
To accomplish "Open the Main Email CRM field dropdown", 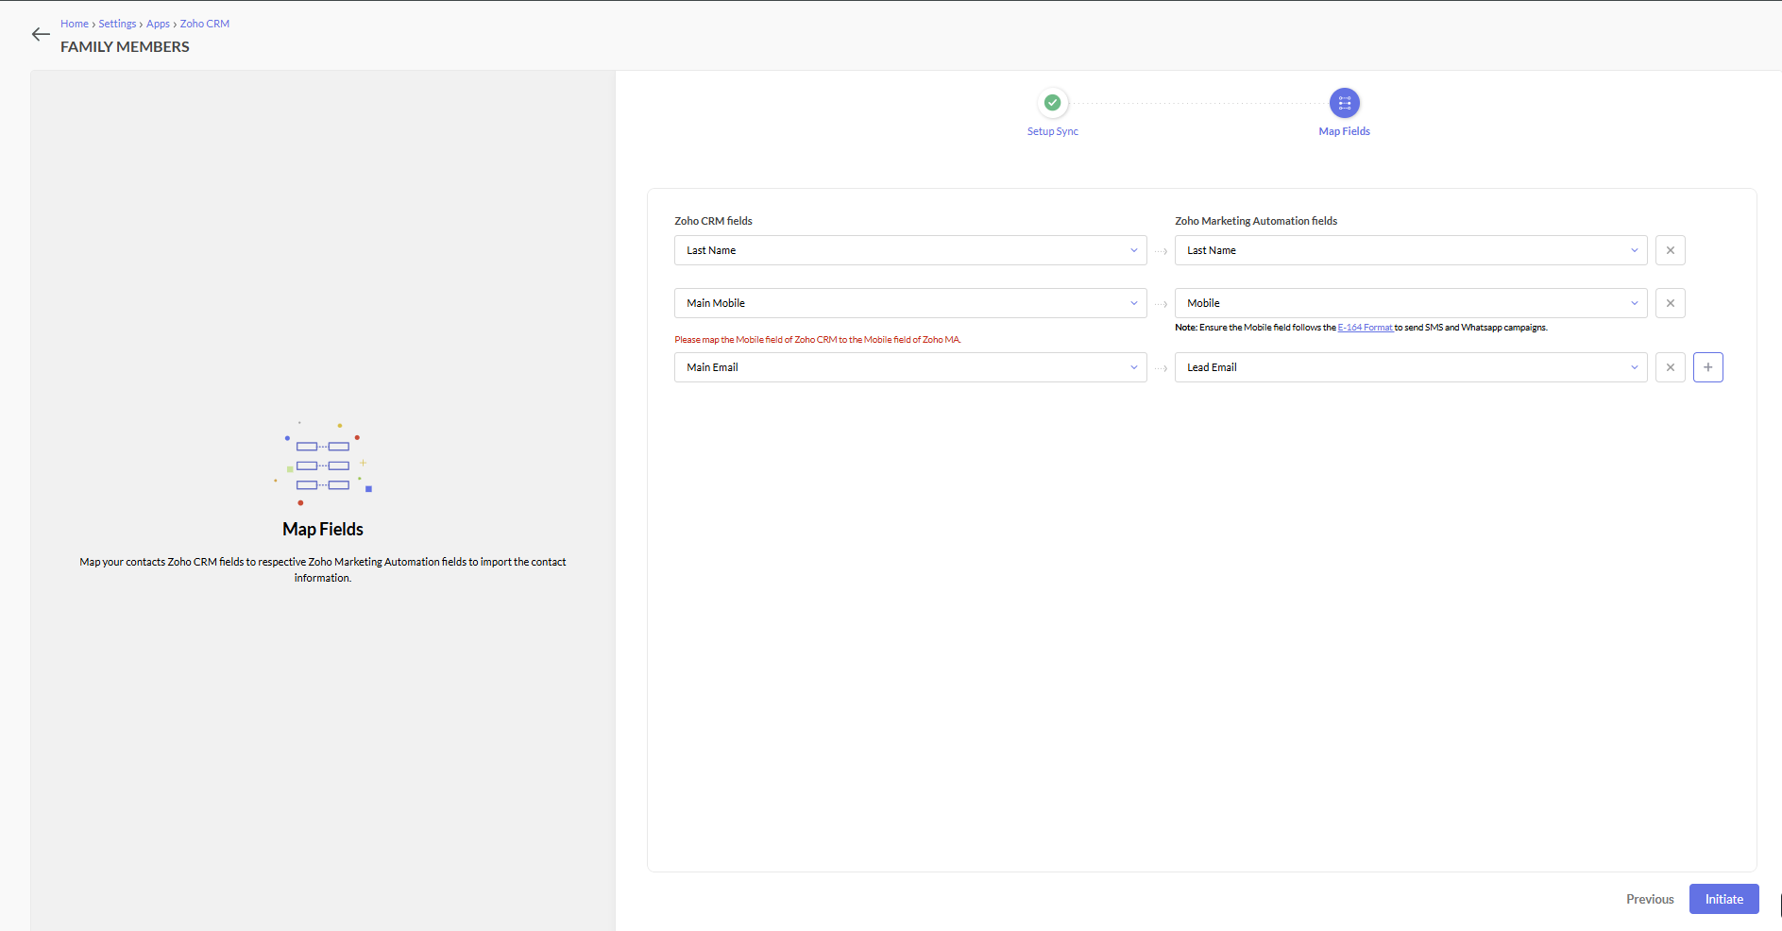I will 910,367.
